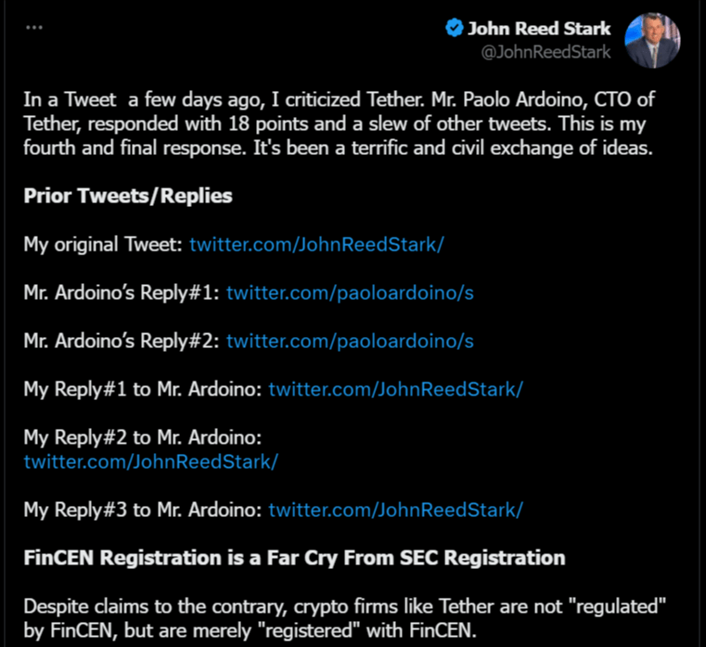The height and width of the screenshot is (647, 706).
Task: Open John Reed Stark's profile avatar
Action: [x=652, y=40]
